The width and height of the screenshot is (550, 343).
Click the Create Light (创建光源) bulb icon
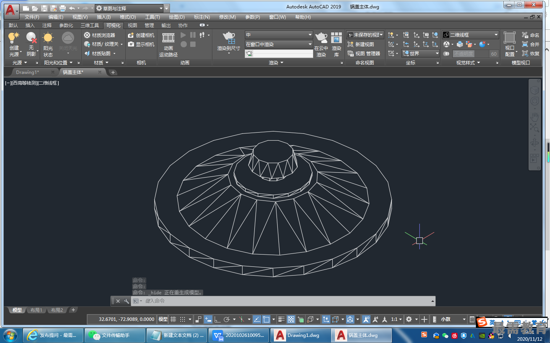pyautogui.click(x=14, y=38)
